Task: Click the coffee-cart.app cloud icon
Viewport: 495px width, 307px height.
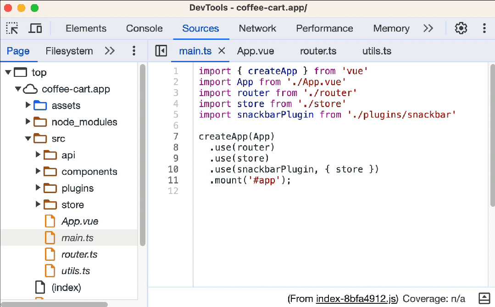Action: [30, 89]
